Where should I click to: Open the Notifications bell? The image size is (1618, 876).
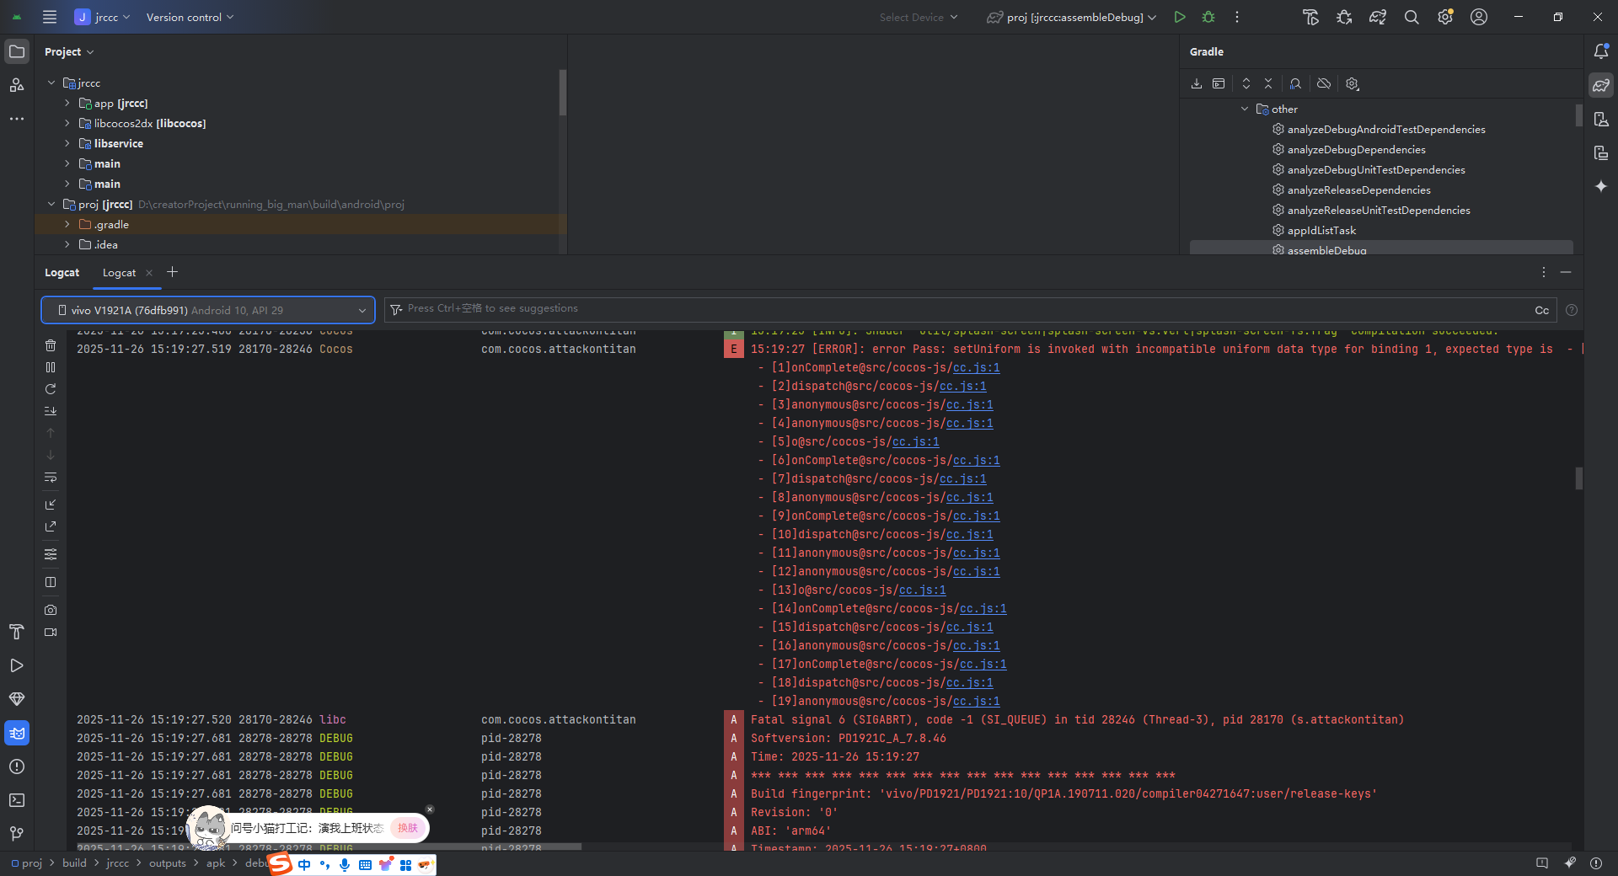pos(1601,51)
